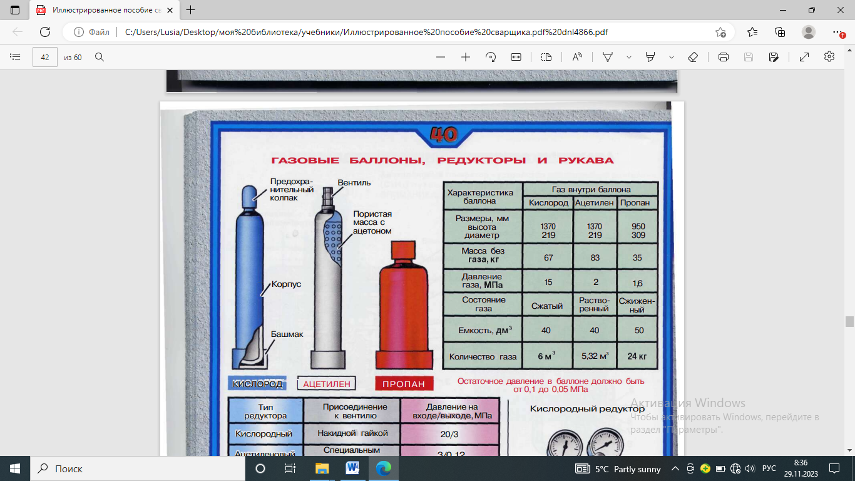Viewport: 855px width, 481px height.
Task: Click the Кислородный редуктор heading
Action: pos(587,409)
